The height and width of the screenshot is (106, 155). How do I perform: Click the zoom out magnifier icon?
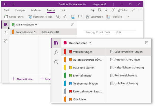[58, 17]
